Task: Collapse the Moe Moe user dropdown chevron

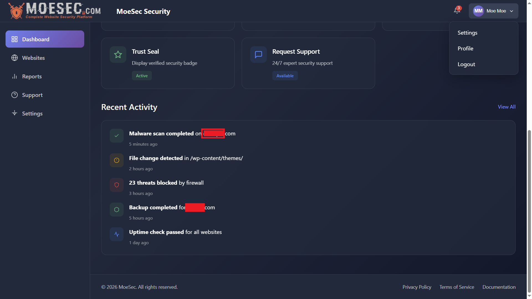Action: pyautogui.click(x=511, y=11)
